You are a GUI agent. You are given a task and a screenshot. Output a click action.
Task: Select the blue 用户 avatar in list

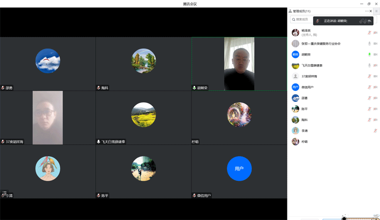295,87
